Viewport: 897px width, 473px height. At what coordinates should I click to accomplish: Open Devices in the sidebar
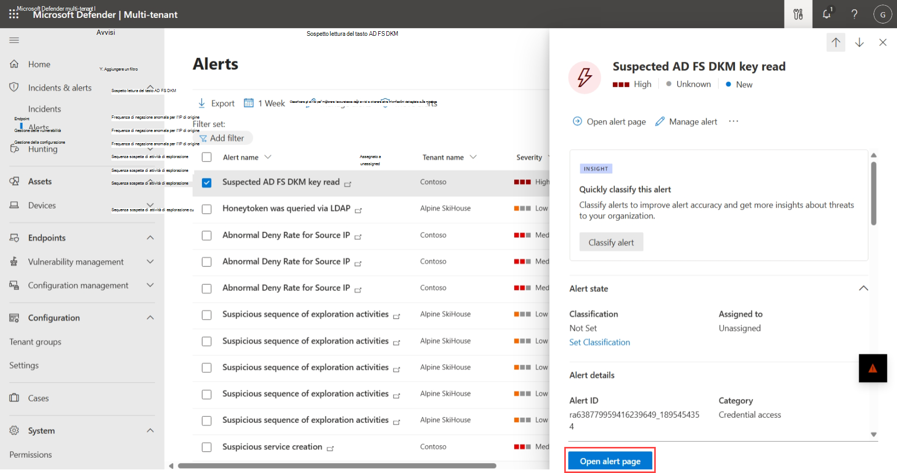point(42,206)
